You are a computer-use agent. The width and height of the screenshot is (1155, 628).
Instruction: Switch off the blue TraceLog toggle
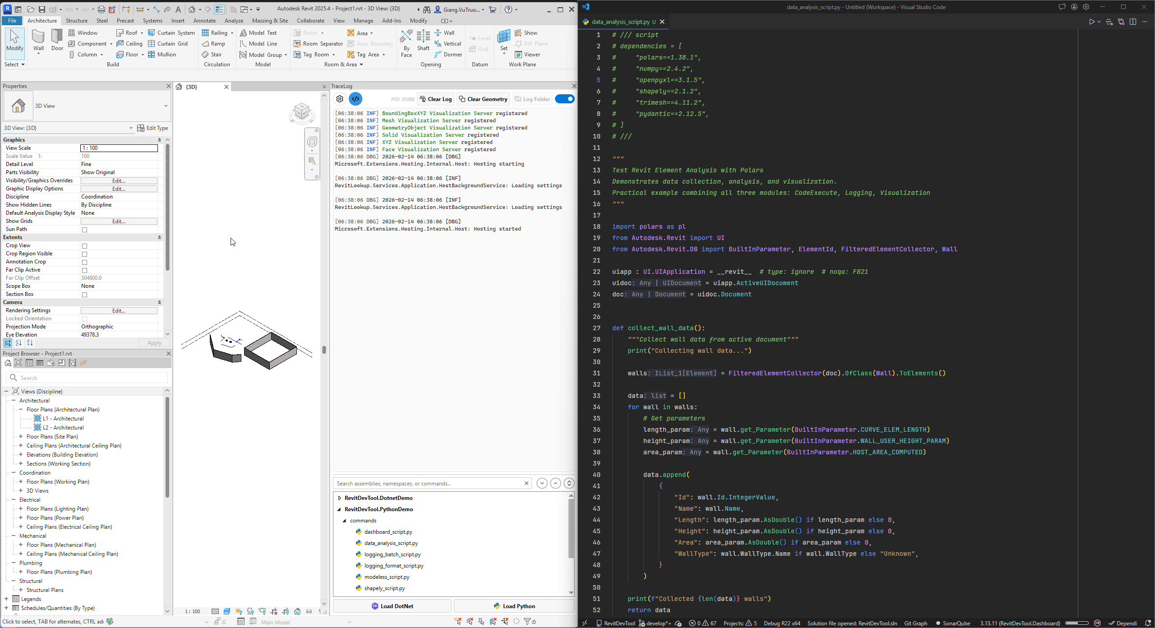coord(564,99)
